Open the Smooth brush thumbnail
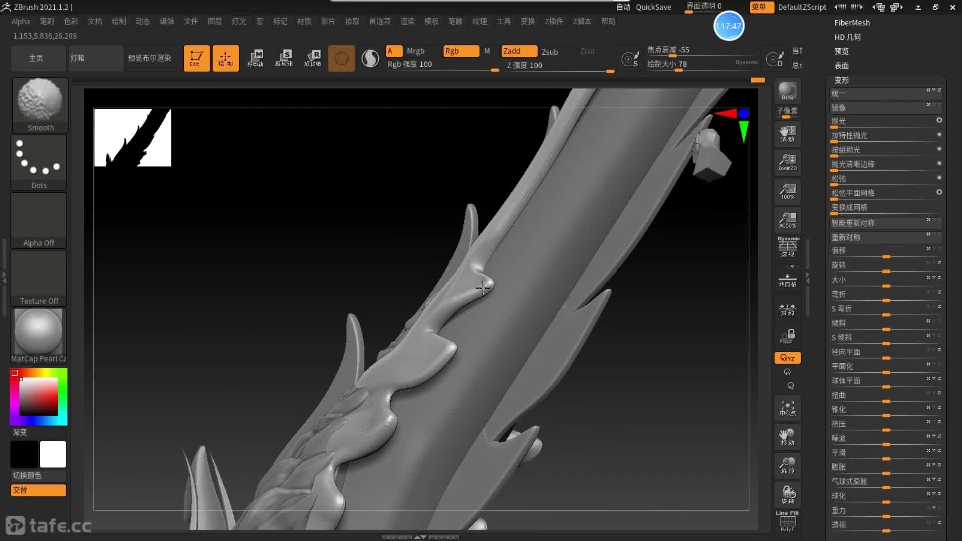962x541 pixels. pos(40,104)
